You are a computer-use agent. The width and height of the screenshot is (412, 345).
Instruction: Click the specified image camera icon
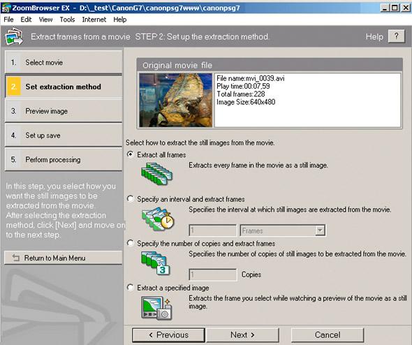pyautogui.click(x=156, y=308)
